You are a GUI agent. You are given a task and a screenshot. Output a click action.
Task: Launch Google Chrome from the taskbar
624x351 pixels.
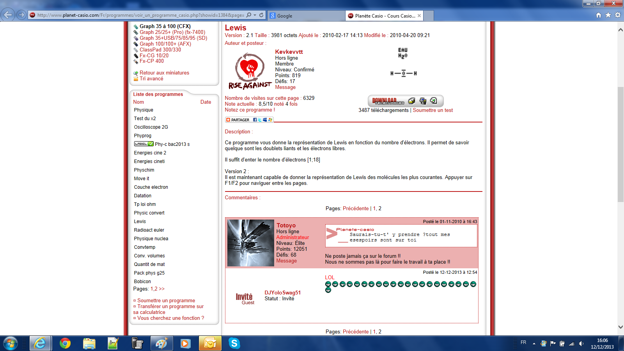coord(65,344)
